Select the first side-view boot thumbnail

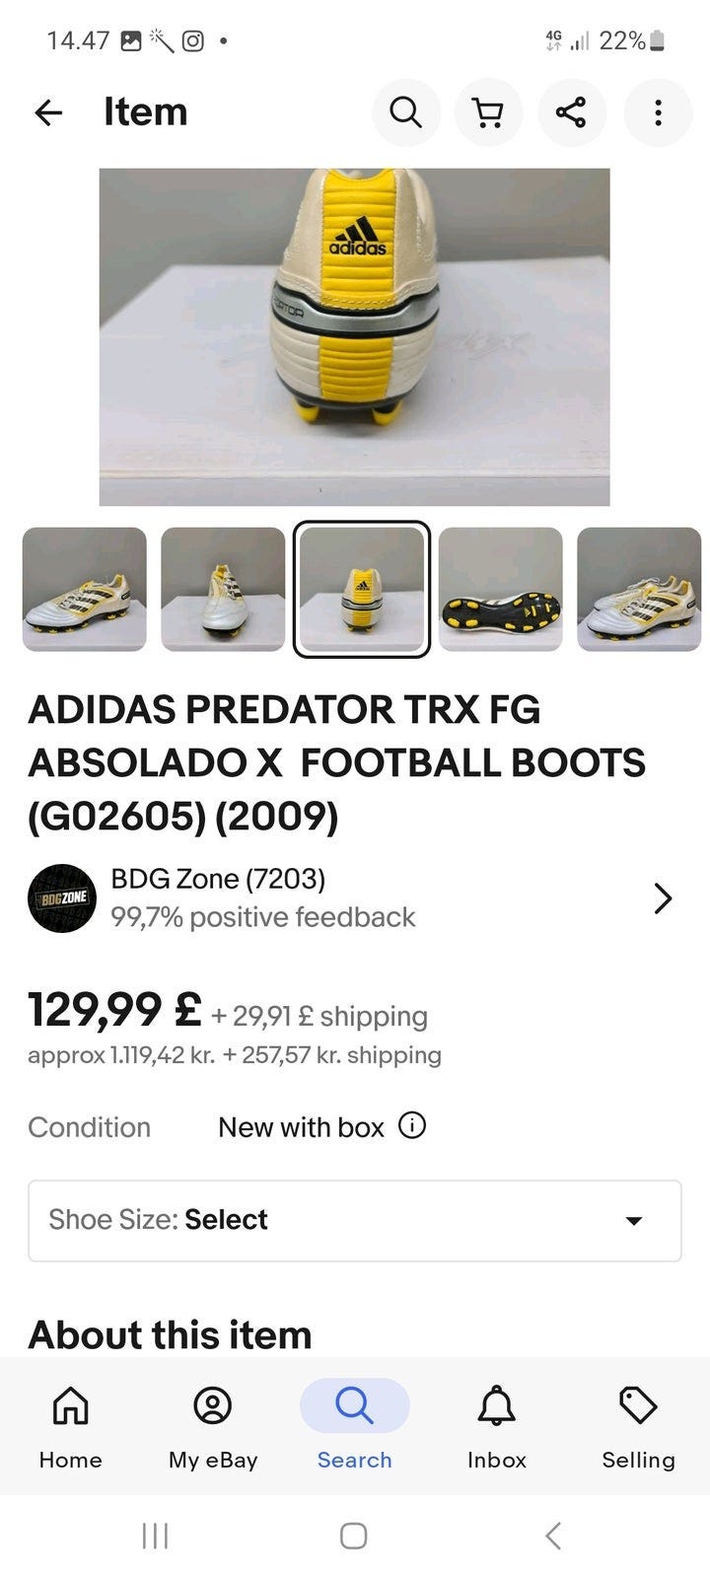pyautogui.click(x=85, y=589)
